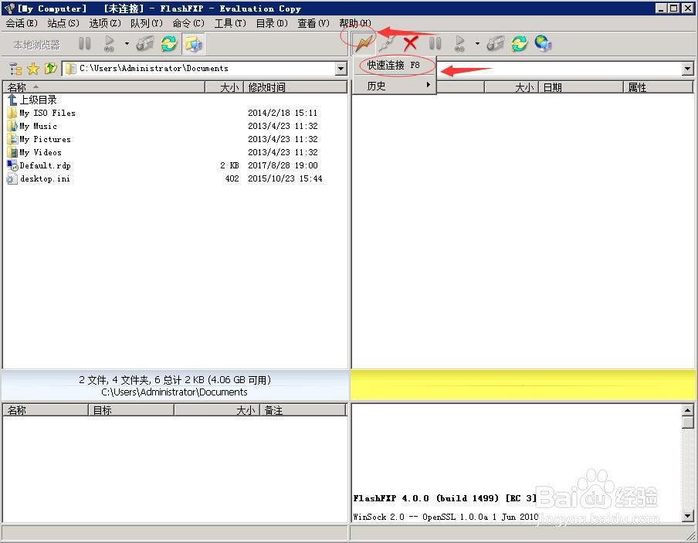Click the queue 目标 column header
The width and height of the screenshot is (698, 543).
coord(131,410)
